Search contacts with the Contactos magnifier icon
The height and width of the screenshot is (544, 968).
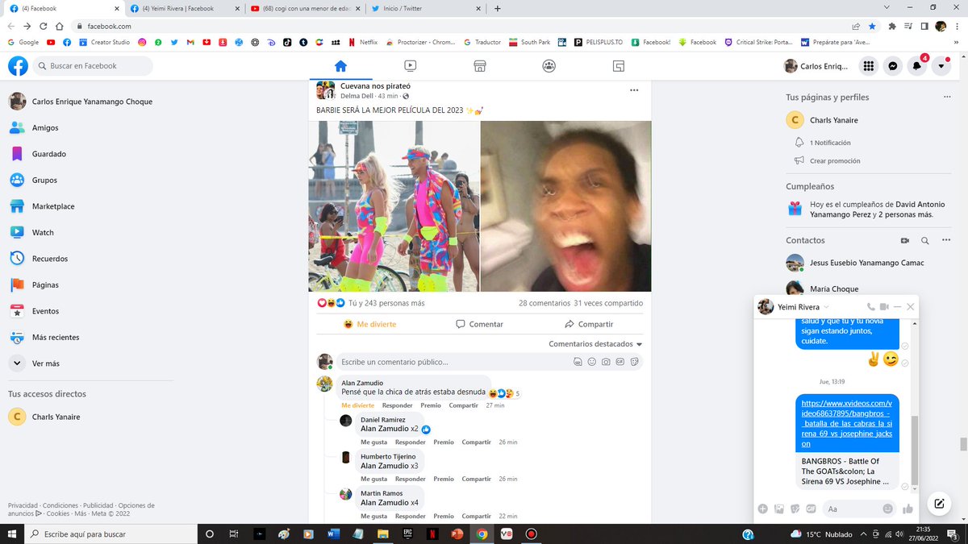[x=925, y=240]
